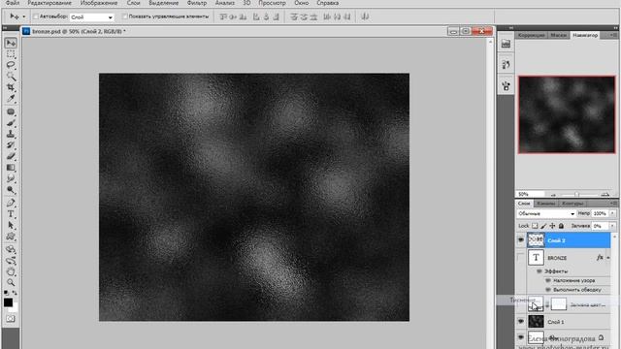Select the Custom Shape tool
The height and width of the screenshot is (349, 621).
[x=11, y=237]
